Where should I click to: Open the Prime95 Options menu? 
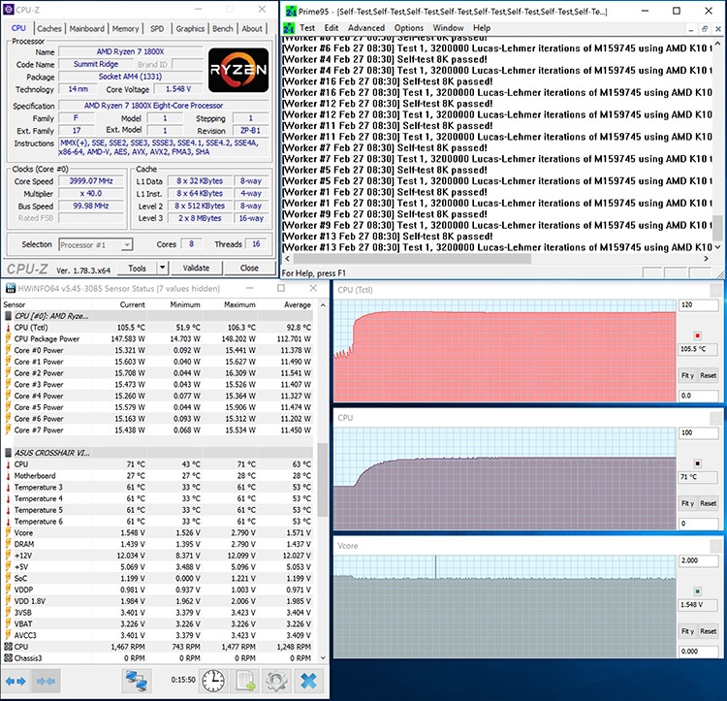point(409,28)
